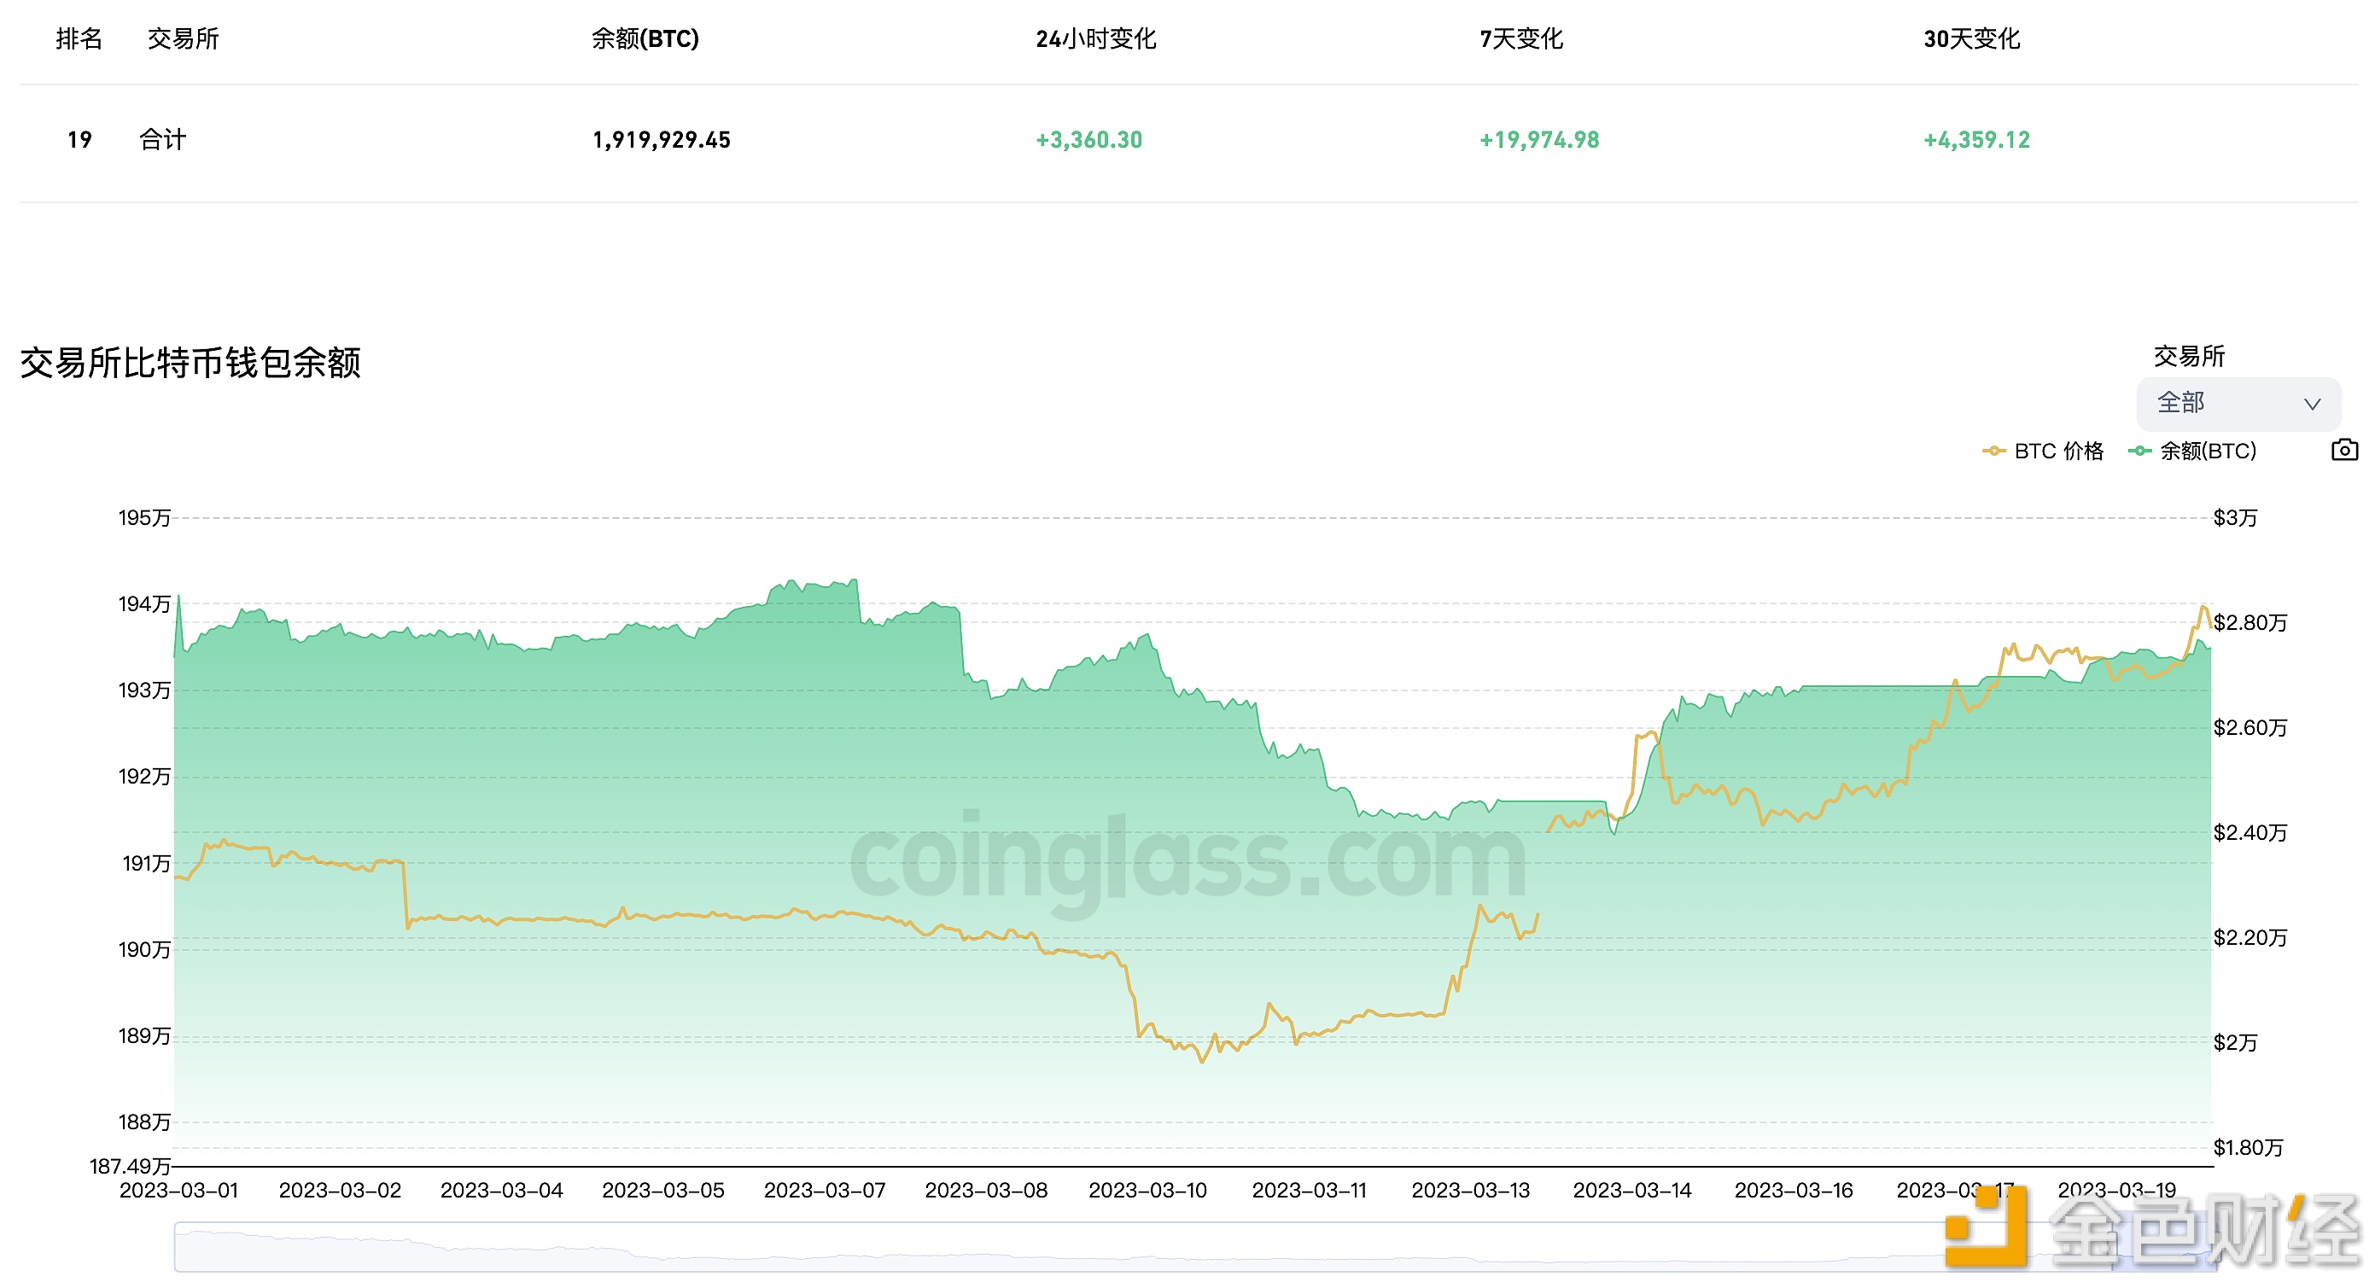Expand the 全部 dropdown to choose an exchange

[x=2238, y=403]
